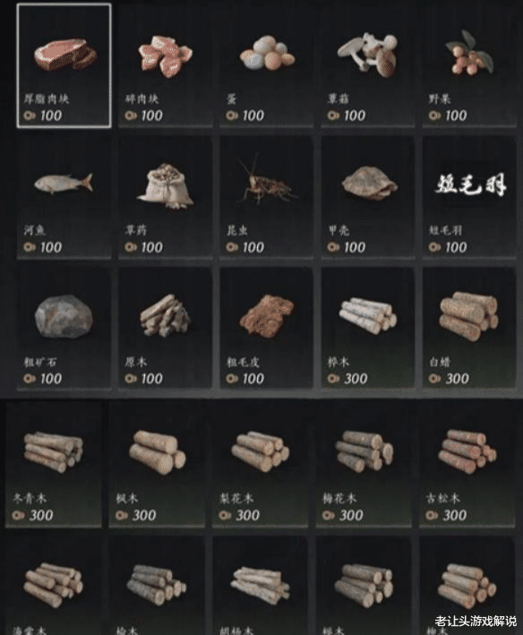Viewport: 523px width, 635px height.
Task: Pick the 碎肉块 minced meat item
Action: pyautogui.click(x=165, y=65)
